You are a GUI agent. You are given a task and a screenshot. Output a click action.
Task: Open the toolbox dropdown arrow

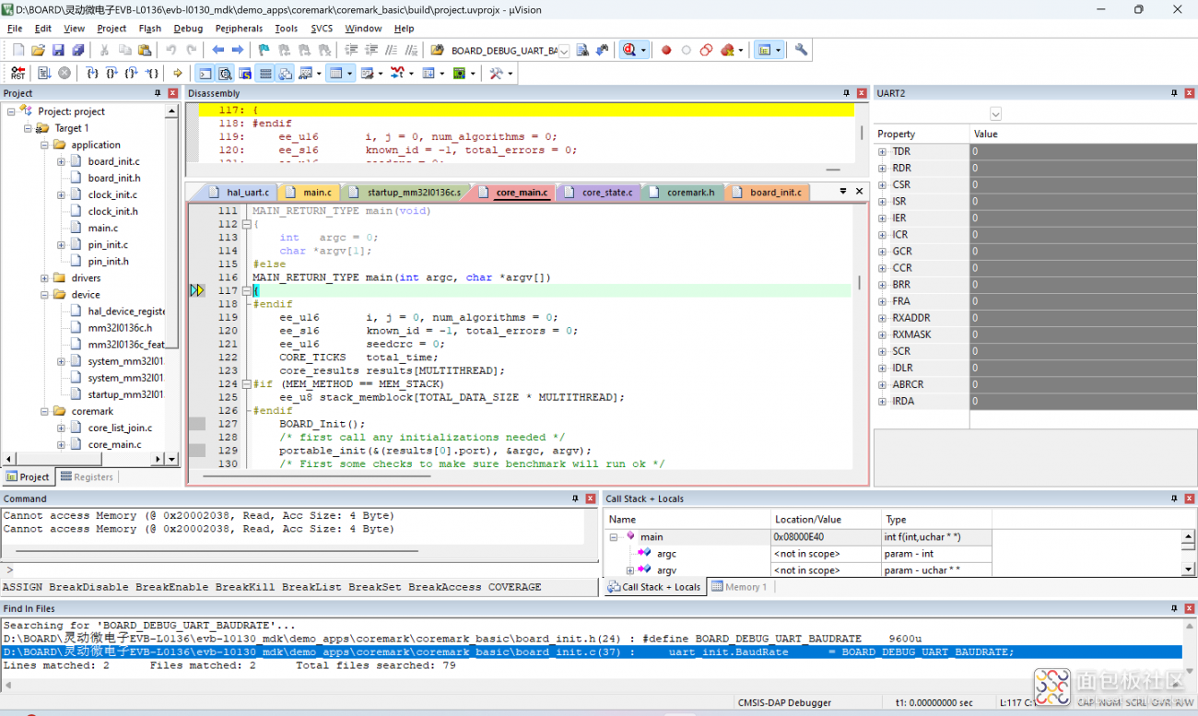tap(509, 73)
